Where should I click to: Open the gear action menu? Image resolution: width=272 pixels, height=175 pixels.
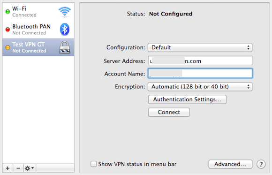pyautogui.click(x=30, y=168)
